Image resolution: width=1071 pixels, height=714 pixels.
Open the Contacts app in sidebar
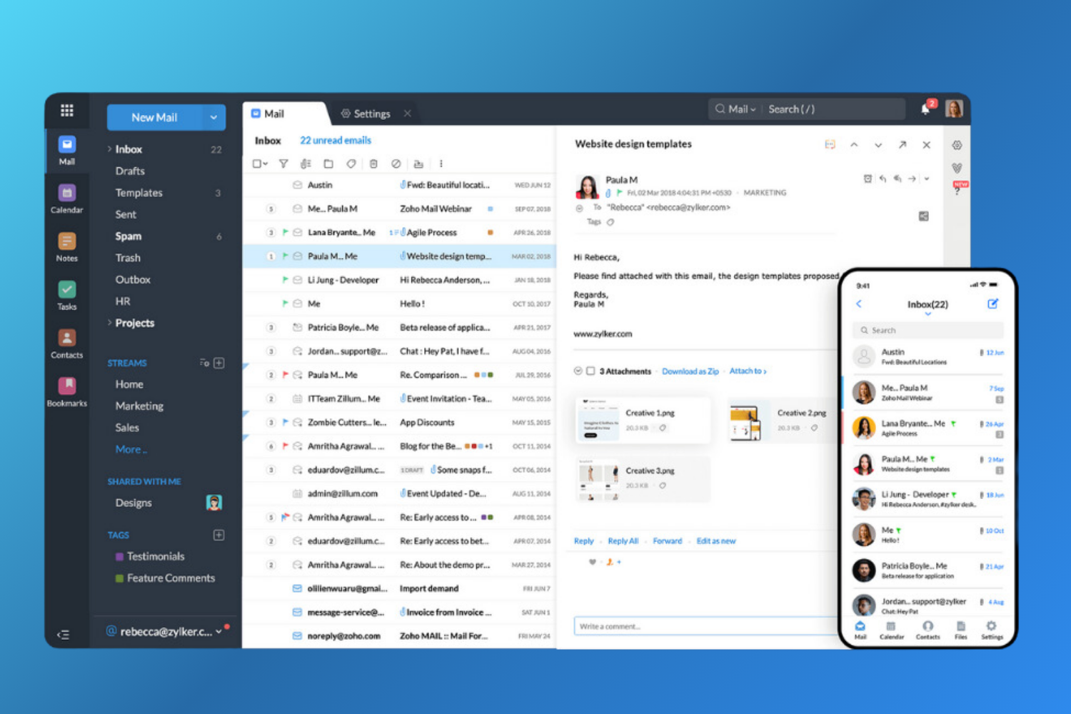[66, 343]
